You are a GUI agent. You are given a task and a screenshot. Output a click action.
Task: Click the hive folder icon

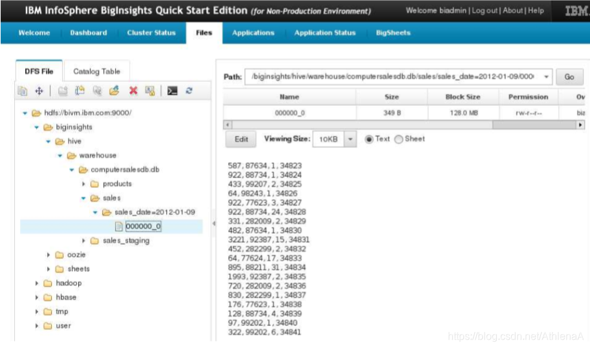click(59, 141)
